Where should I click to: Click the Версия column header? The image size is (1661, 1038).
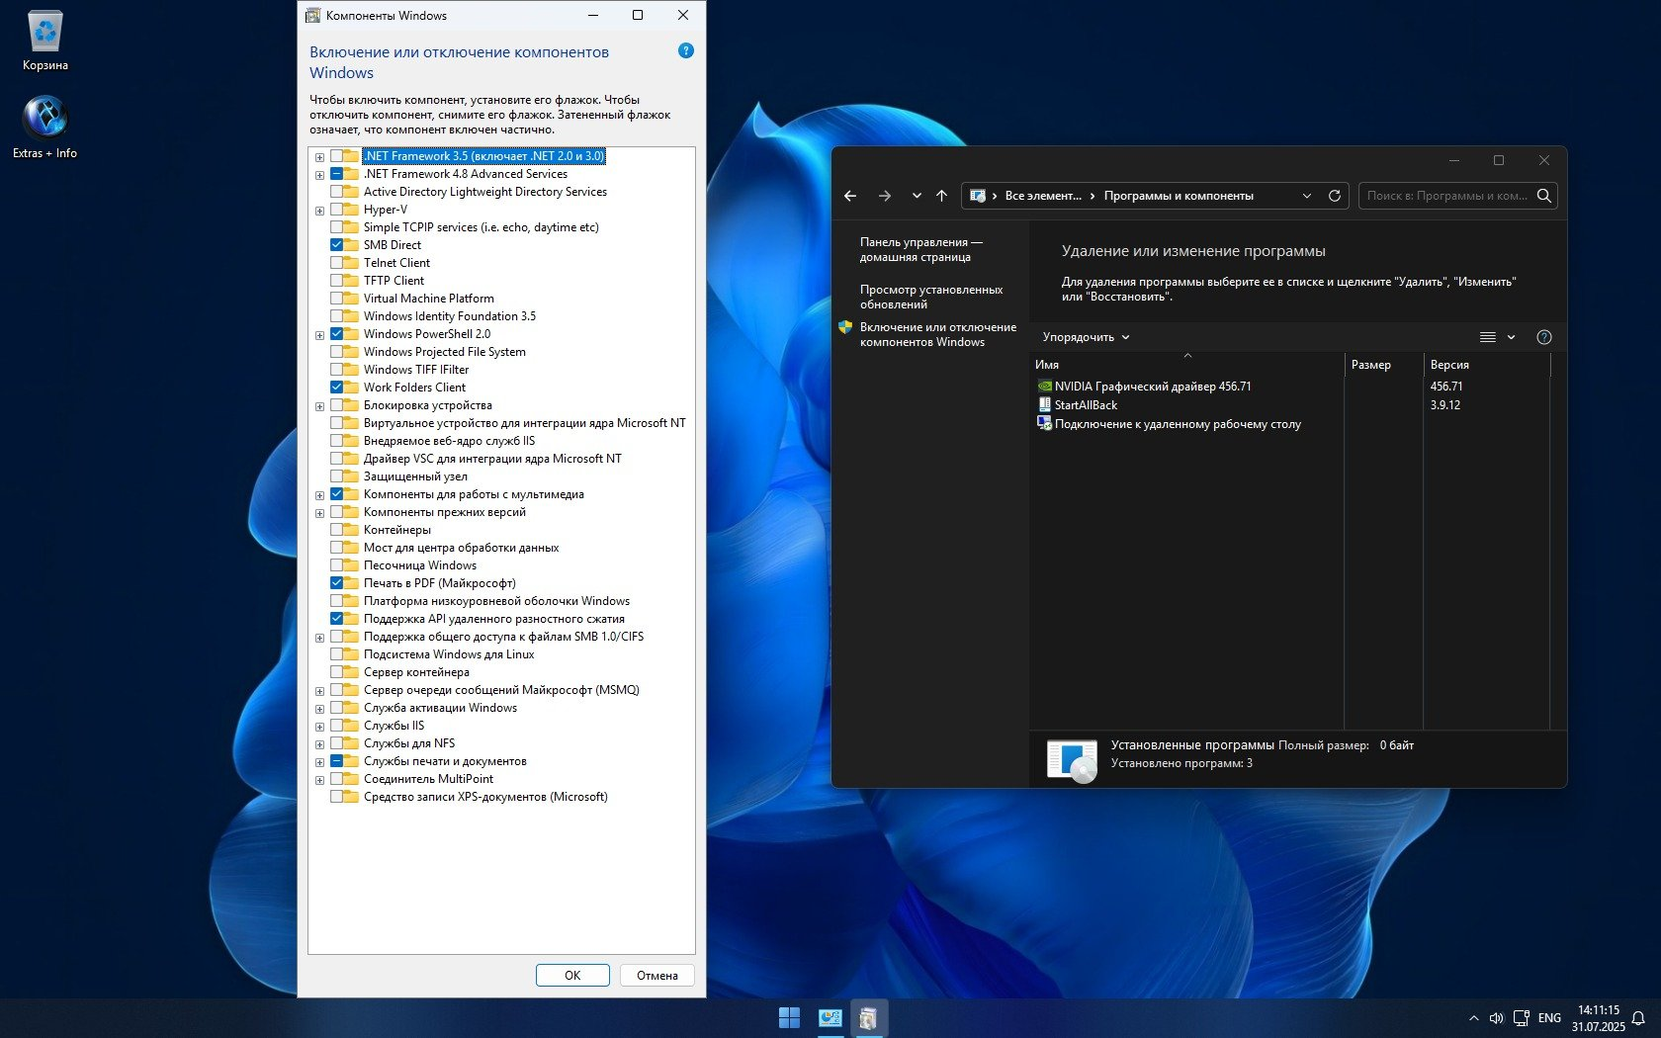1449,365
